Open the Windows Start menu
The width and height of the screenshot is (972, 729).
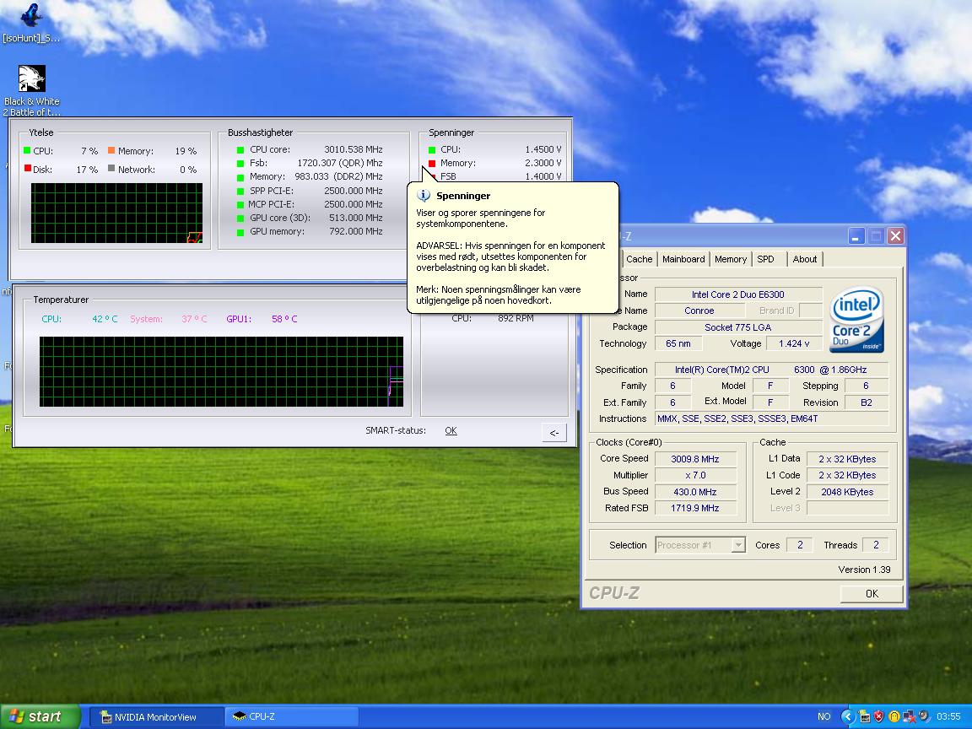click(x=40, y=716)
